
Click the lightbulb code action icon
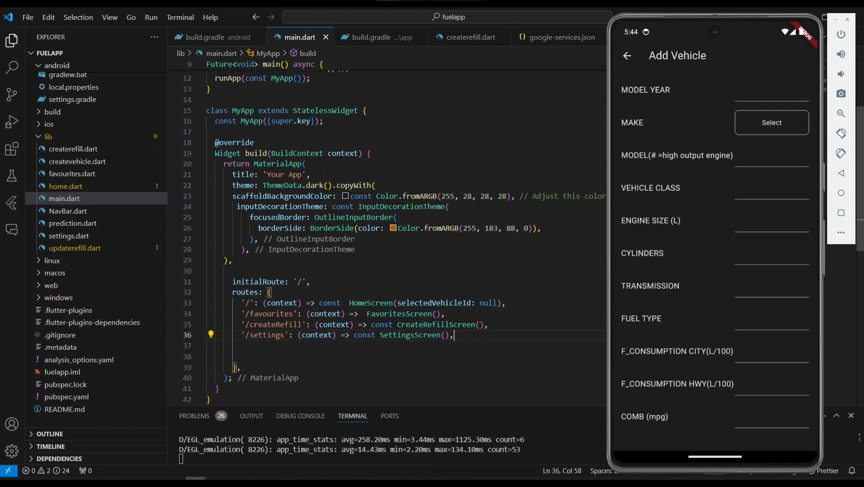pyautogui.click(x=211, y=335)
